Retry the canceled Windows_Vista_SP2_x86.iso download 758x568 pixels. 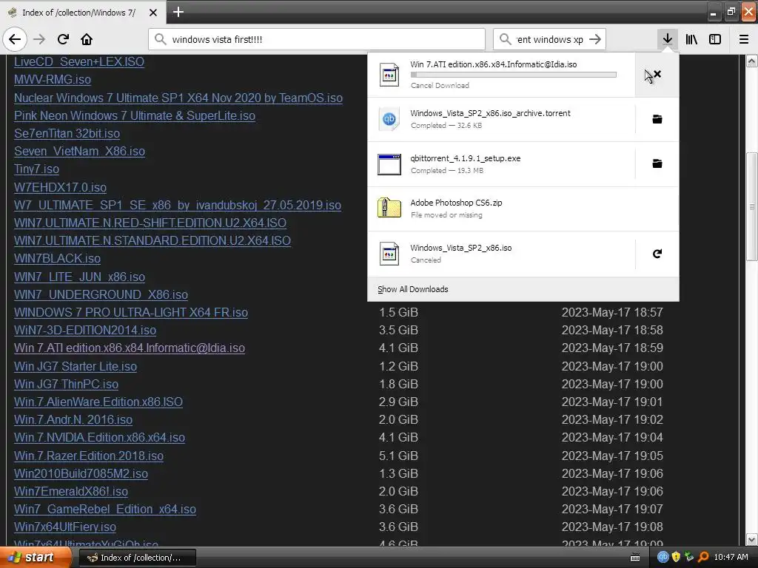(x=657, y=254)
